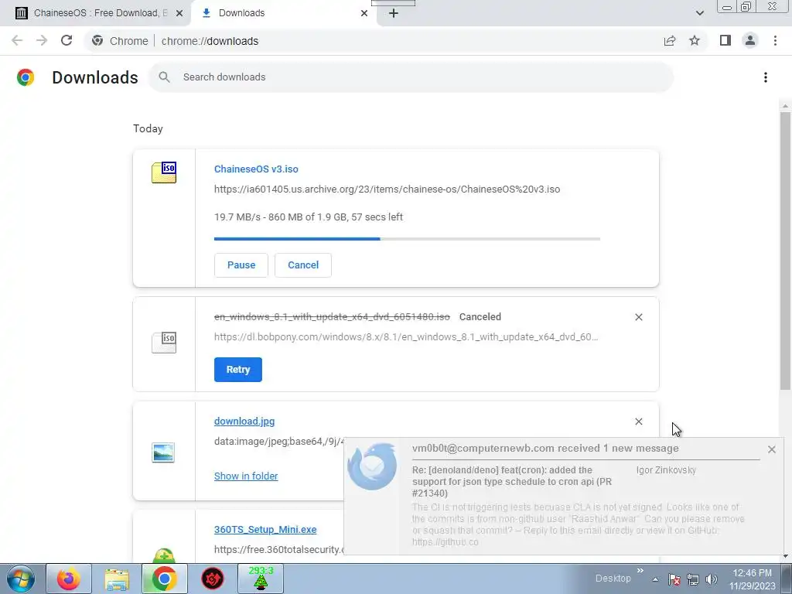Click the 19.7 MB/s download status text
Screen dimensions: 792x594
(x=308, y=217)
